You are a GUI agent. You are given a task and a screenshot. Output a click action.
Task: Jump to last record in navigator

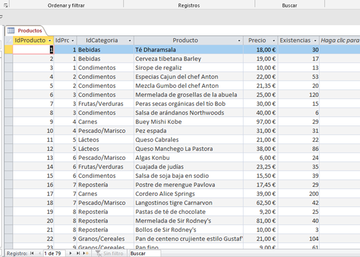click(78, 253)
